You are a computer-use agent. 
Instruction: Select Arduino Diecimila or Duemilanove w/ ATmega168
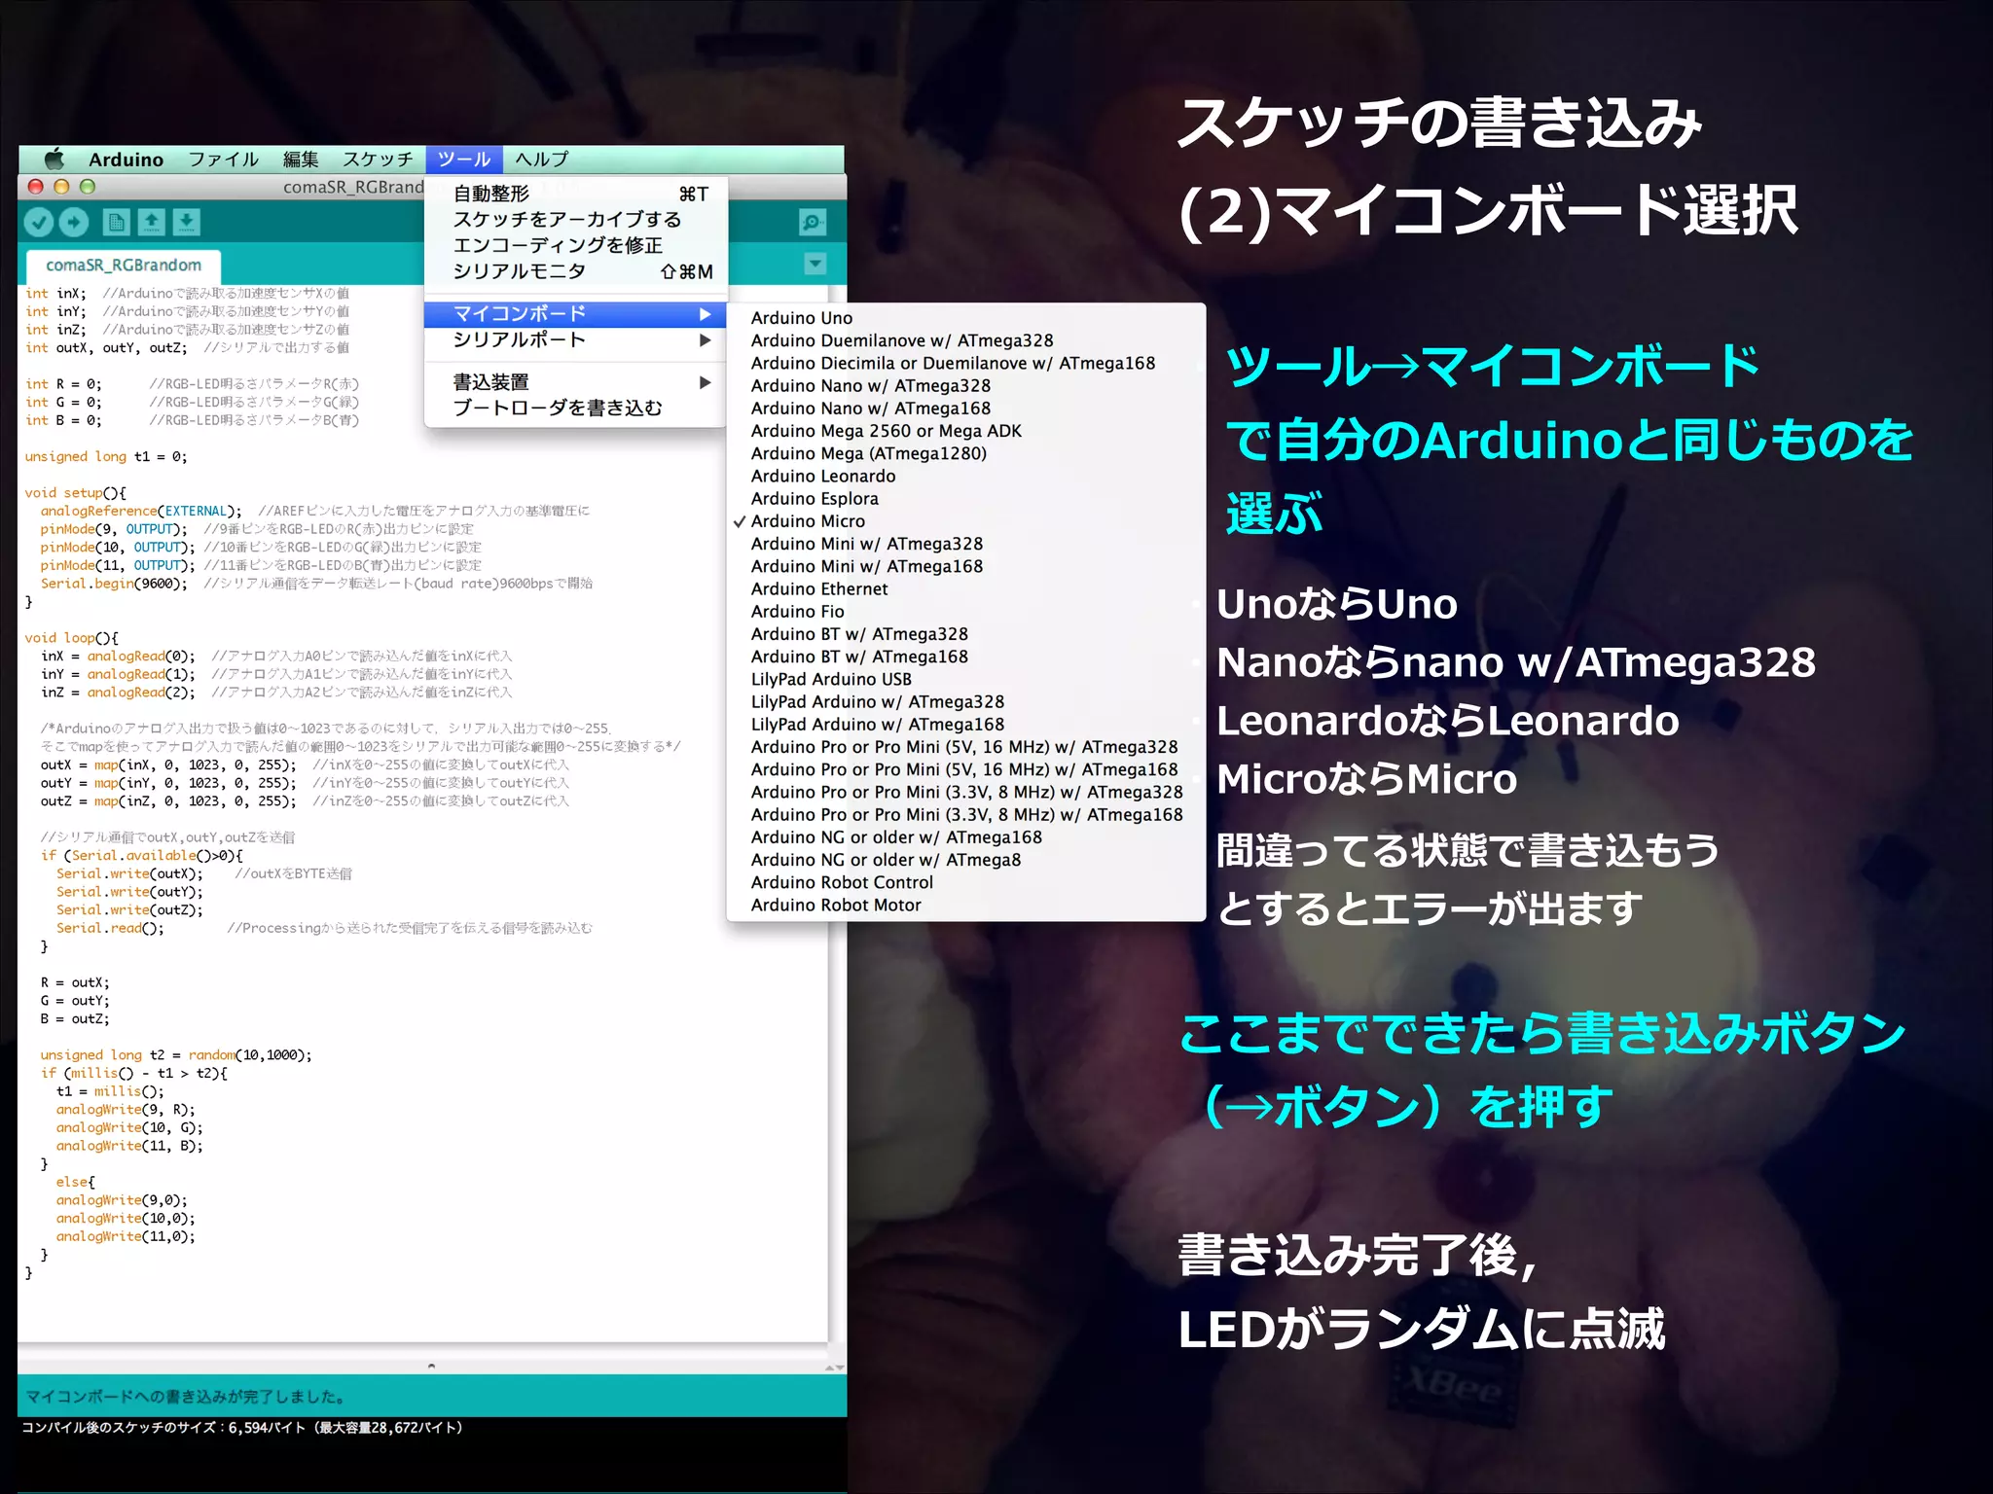[x=966, y=363]
